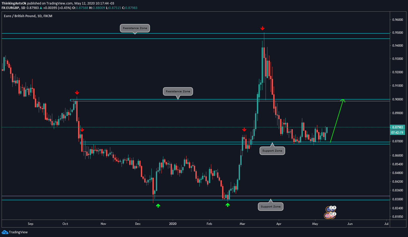Click the 0.89000 price axis label
The height and width of the screenshot is (237, 408).
click(x=397, y=113)
